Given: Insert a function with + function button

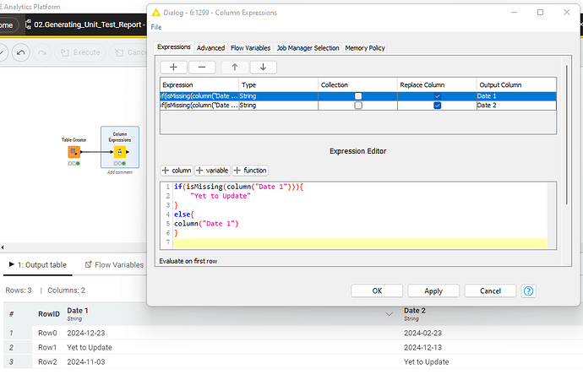Looking at the screenshot, I should [x=250, y=171].
